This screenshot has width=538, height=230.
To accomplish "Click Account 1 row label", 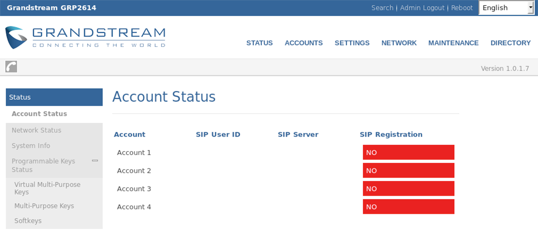I will pos(134,152).
